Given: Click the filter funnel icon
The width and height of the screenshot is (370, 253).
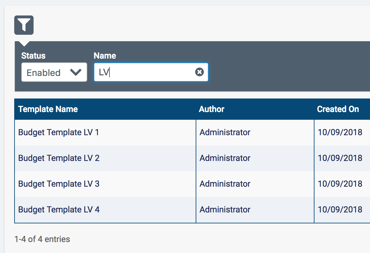Looking at the screenshot, I should pyautogui.click(x=24, y=25).
